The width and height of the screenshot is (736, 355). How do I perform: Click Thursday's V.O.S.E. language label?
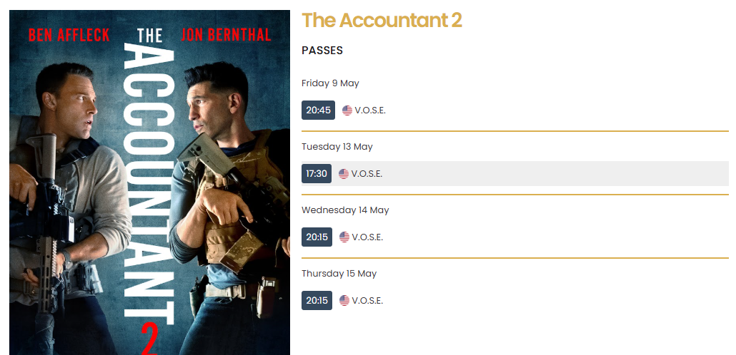pos(367,301)
